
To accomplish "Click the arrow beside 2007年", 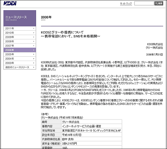I will coord(34,46).
